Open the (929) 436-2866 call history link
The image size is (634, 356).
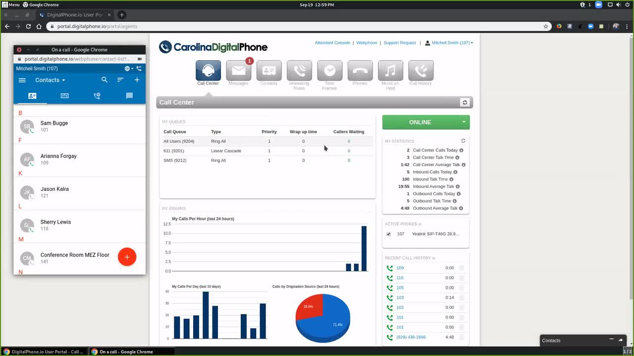click(x=411, y=337)
